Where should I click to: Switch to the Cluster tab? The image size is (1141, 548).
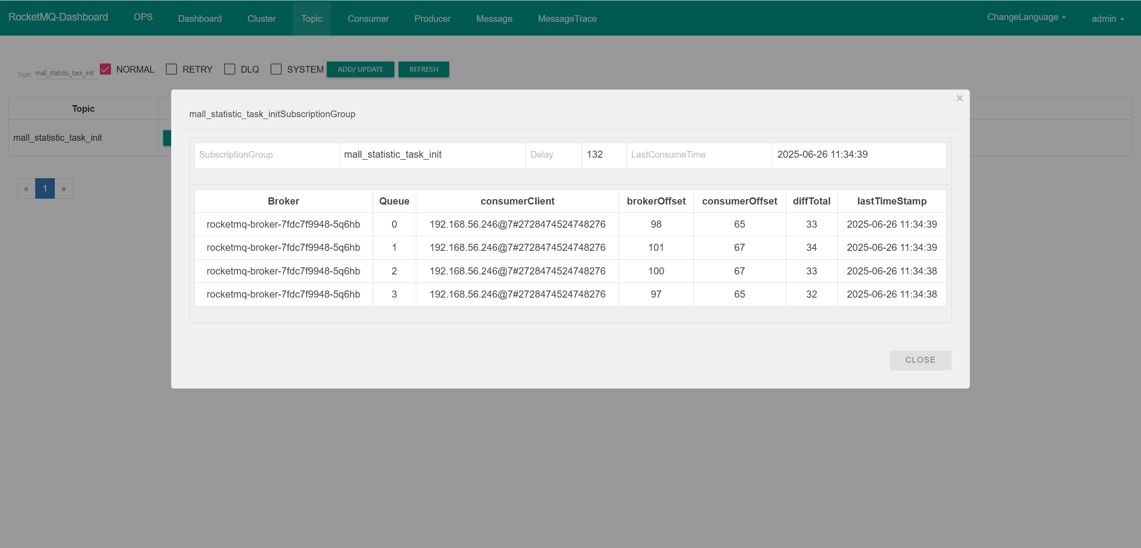coord(262,19)
